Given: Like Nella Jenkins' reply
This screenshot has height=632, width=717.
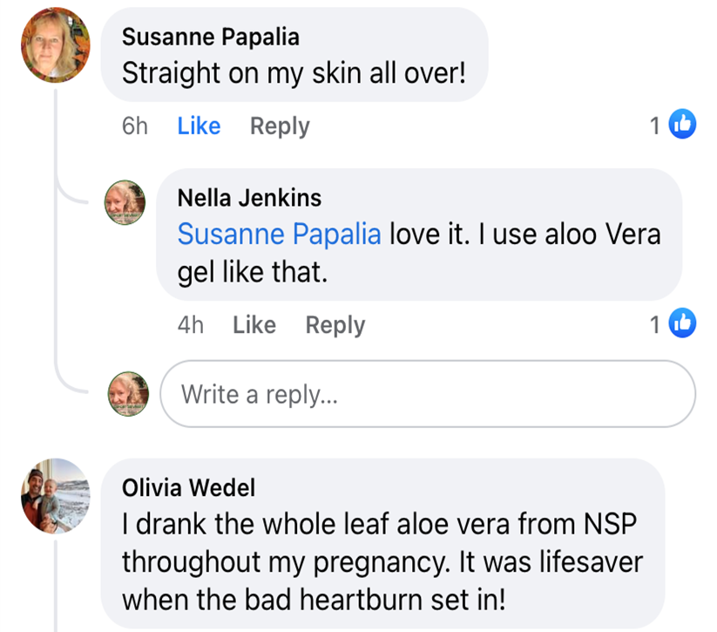Looking at the screenshot, I should point(254,325).
